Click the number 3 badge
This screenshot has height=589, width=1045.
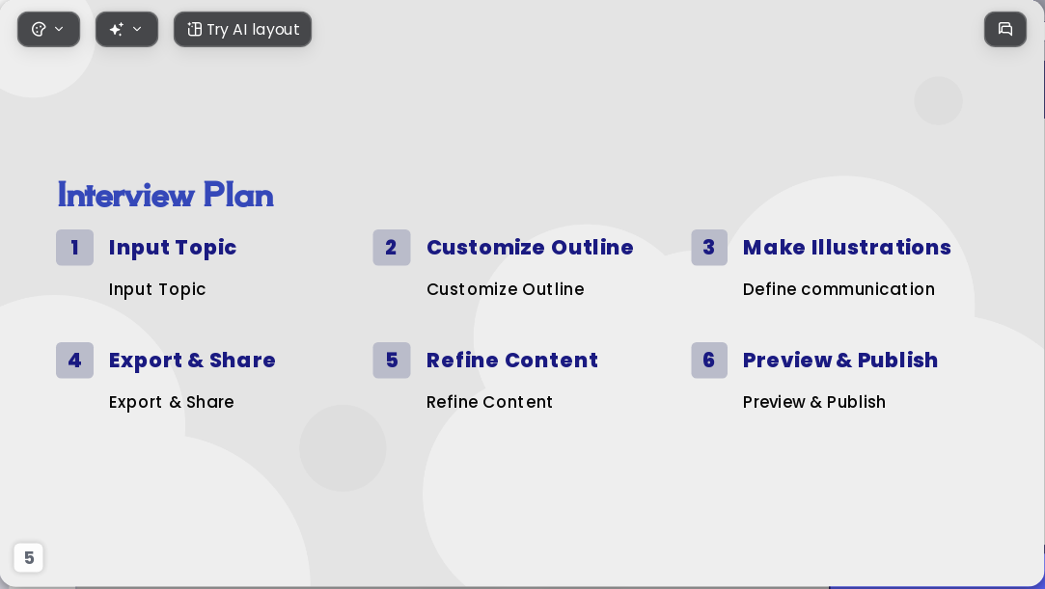[709, 248]
